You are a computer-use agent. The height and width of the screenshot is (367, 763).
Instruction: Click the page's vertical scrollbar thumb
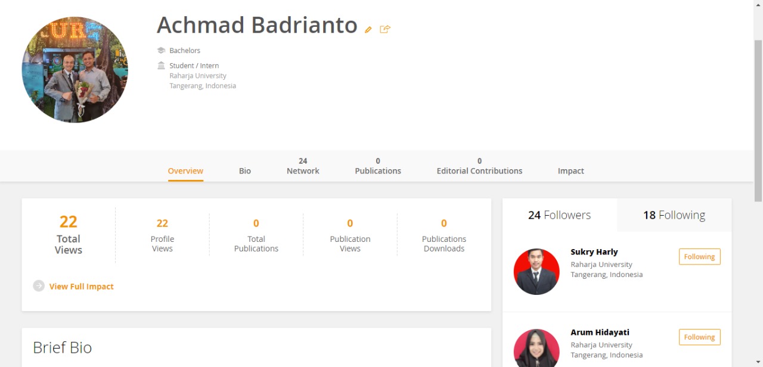pos(758,120)
